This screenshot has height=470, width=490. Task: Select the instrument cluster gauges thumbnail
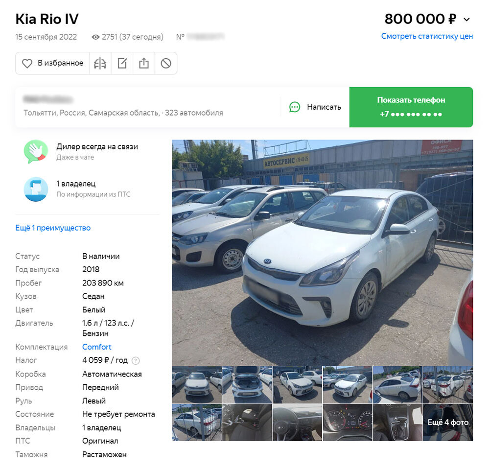click(x=347, y=423)
